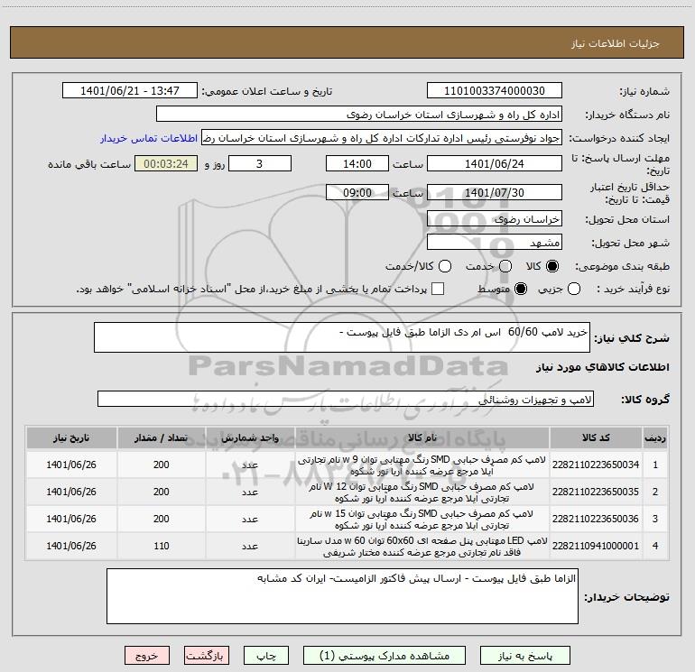
Task: Open مشاهده مدارک پیوستی (1) button
Action: point(385,656)
